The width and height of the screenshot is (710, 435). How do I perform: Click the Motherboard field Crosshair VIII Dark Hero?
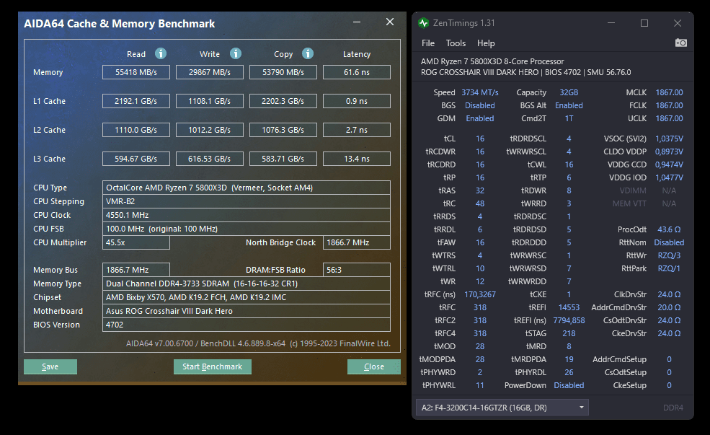click(x=247, y=311)
